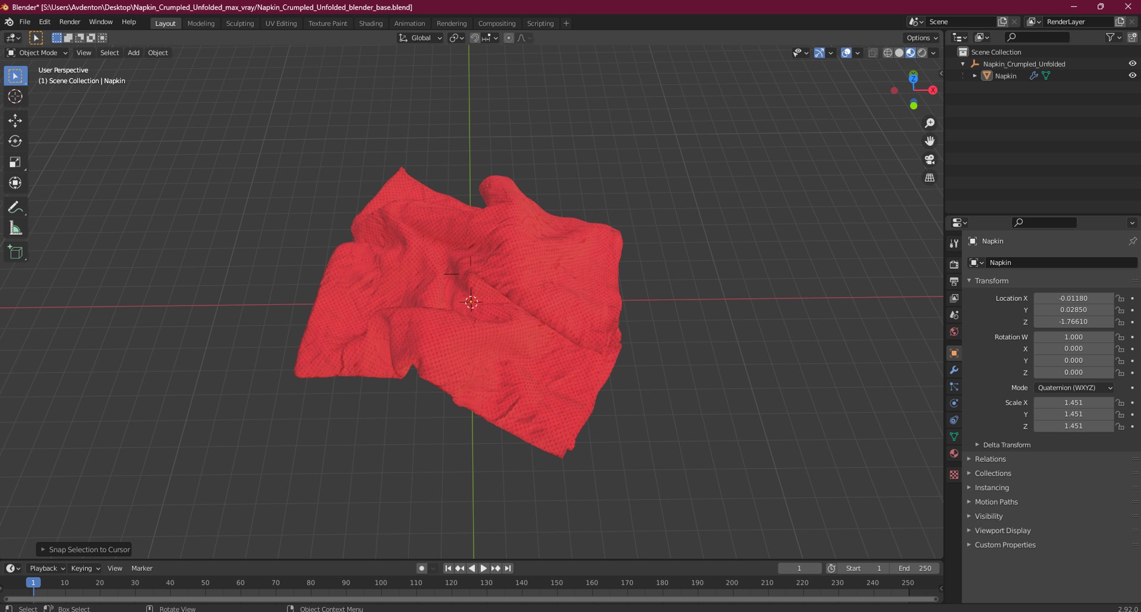
Task: Toggle proportional editing in header
Action: click(x=509, y=38)
